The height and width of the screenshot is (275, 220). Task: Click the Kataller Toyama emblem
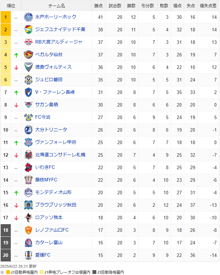coord(28,243)
